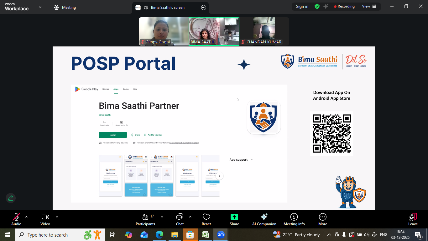428x241 pixels.
Task: Click the Sign in button
Action: pyautogui.click(x=302, y=6)
